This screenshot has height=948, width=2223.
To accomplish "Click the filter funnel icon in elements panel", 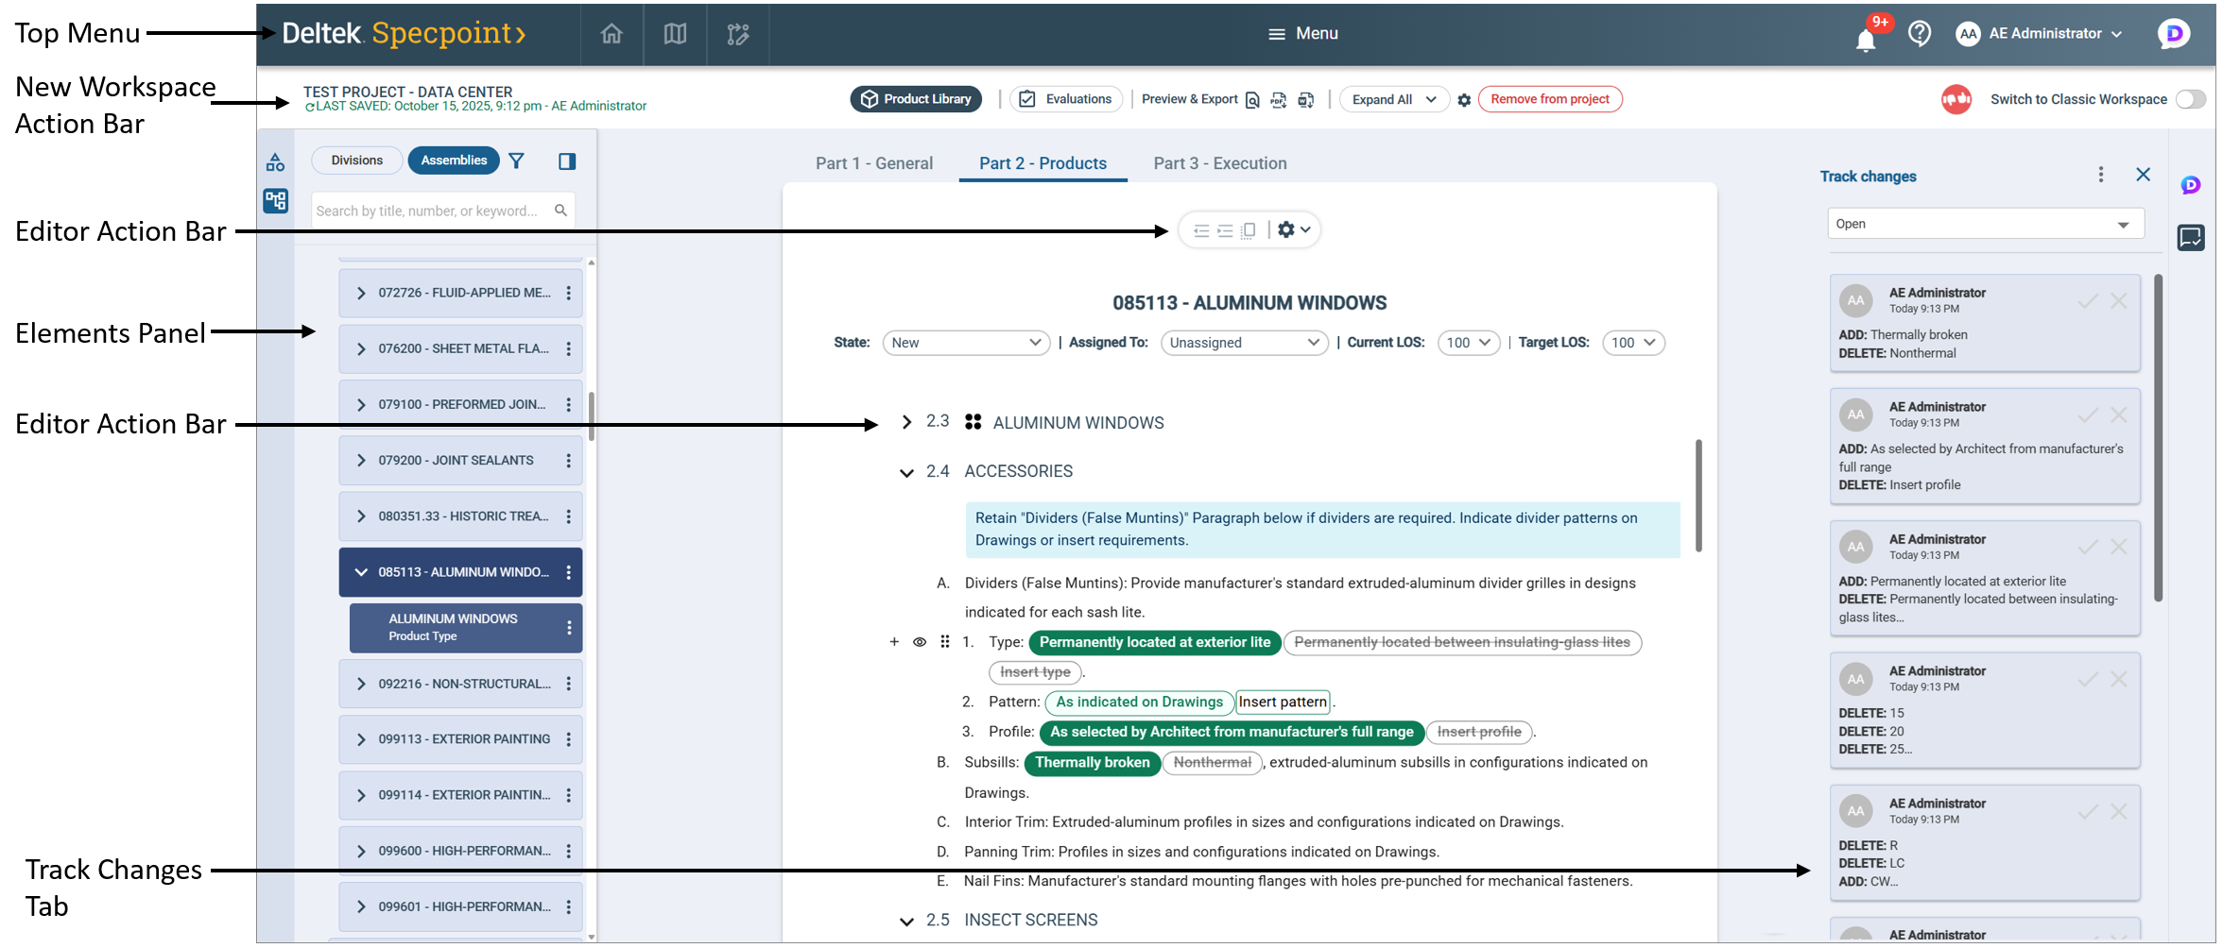I will point(516,161).
